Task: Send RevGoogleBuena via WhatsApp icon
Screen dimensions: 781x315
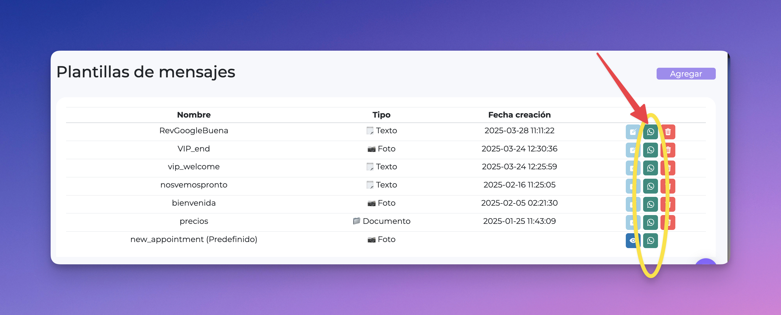Action: (650, 132)
